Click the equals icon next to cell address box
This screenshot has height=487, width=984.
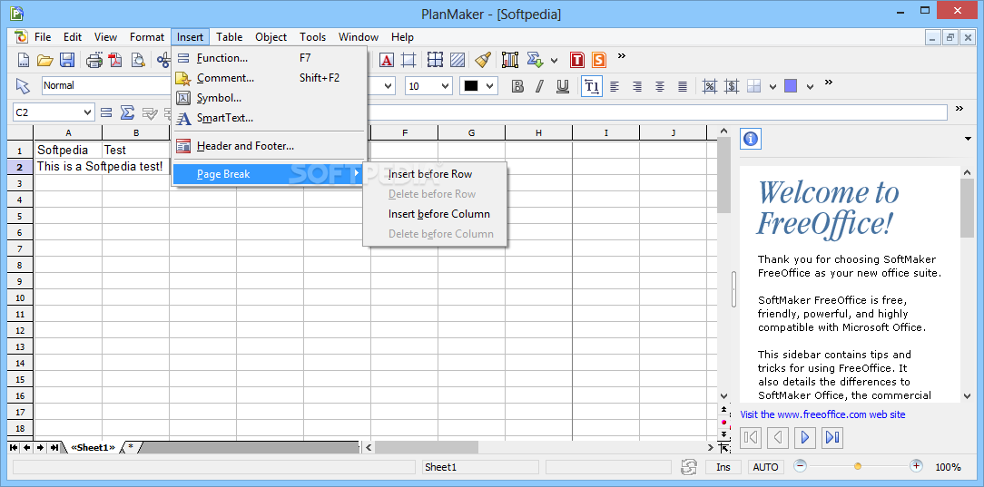[107, 112]
